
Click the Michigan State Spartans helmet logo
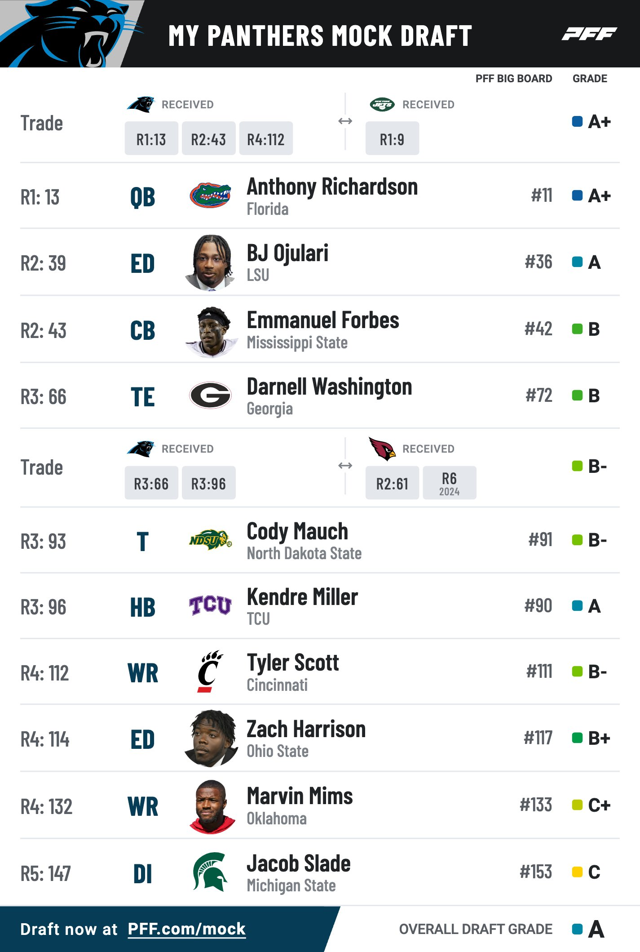(x=210, y=872)
